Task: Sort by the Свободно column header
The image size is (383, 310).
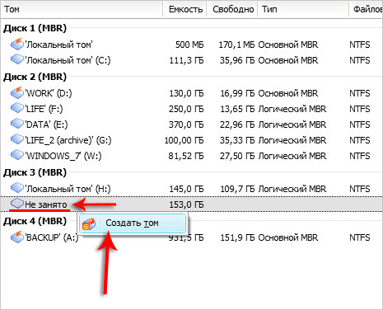Action: click(x=232, y=9)
